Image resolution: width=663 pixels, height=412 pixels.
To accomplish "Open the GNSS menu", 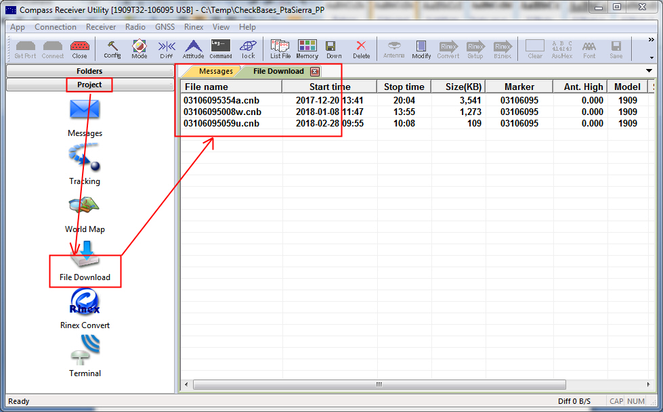I will tap(165, 27).
